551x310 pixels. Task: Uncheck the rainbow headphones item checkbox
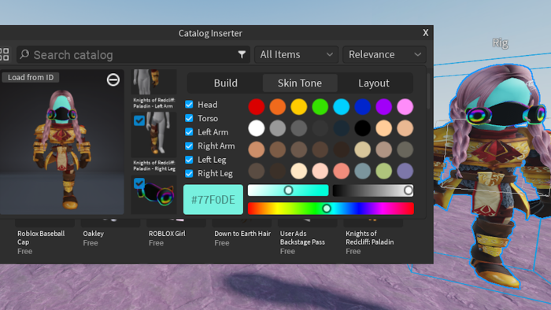(139, 183)
